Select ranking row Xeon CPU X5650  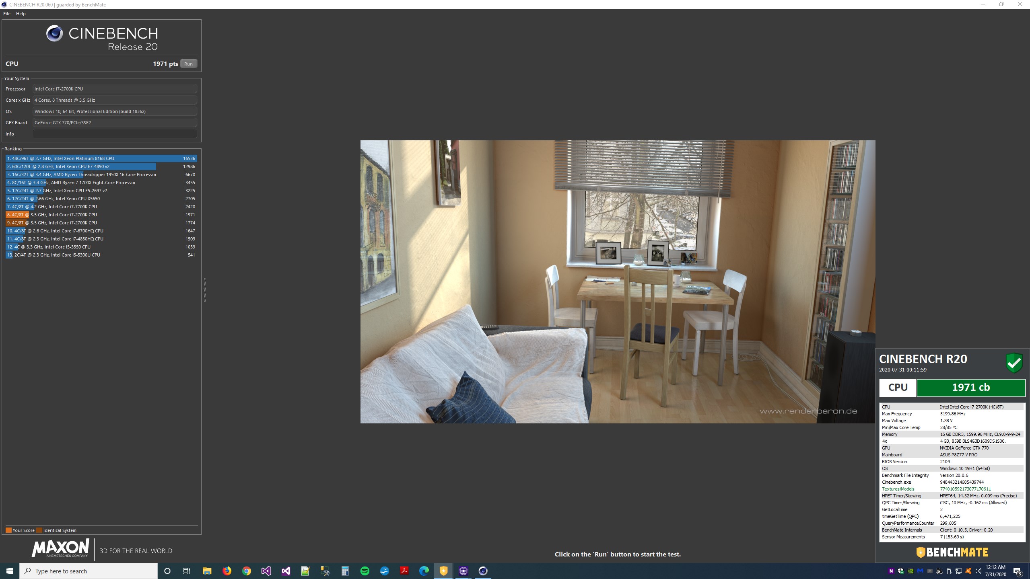pyautogui.click(x=101, y=199)
